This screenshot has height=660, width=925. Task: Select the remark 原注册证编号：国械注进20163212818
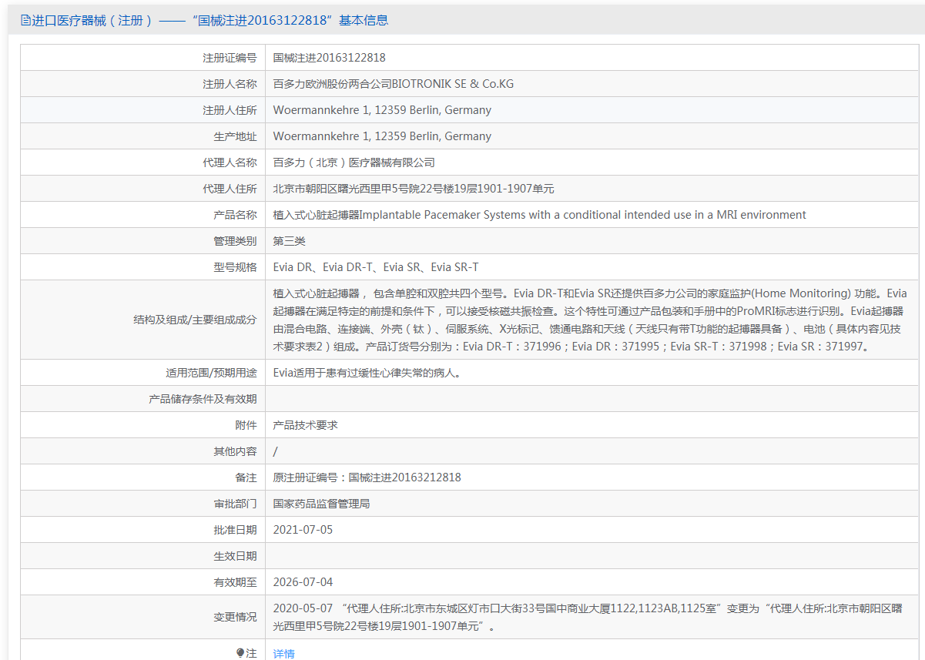coord(367,477)
